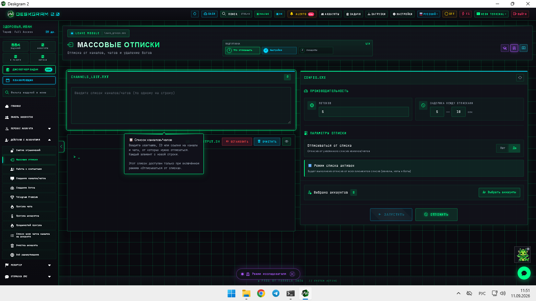Open the Neon Terminal theme dropdown
Image resolution: width=536 pixels, height=301 pixels.
click(x=491, y=14)
